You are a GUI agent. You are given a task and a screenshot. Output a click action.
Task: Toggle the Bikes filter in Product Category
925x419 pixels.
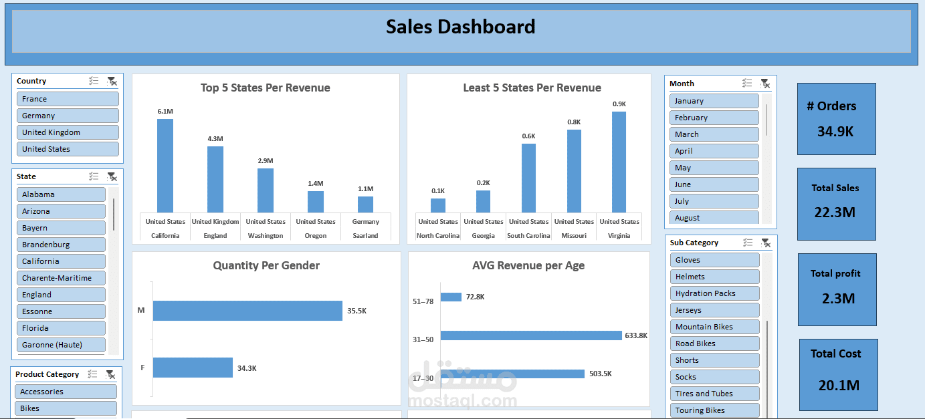(x=65, y=408)
